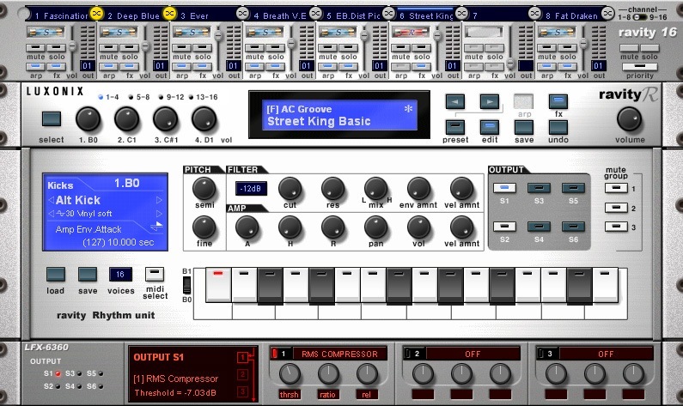The width and height of the screenshot is (683, 406).
Task: Toggle the link icon on channel 3 Ever
Action: click(x=242, y=14)
